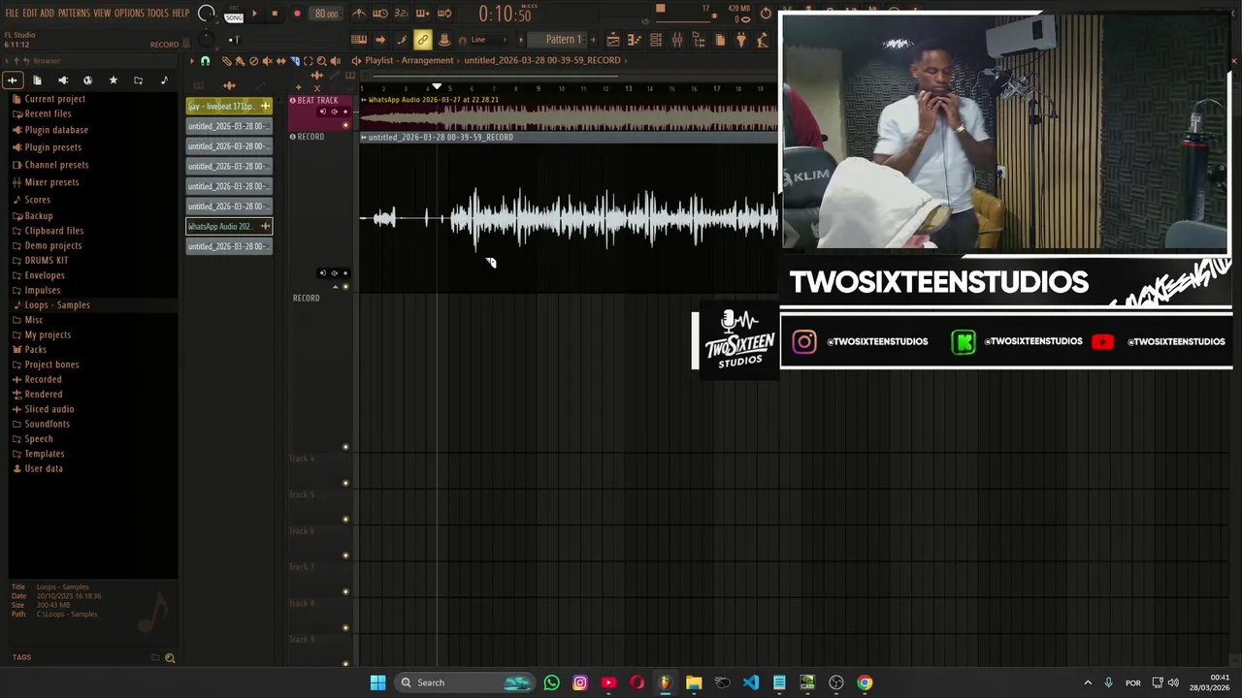Click the untitled RECORD audio clip header
The image size is (1242, 698).
click(x=568, y=138)
